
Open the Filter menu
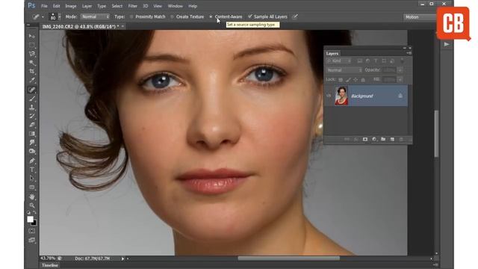coord(133,6)
